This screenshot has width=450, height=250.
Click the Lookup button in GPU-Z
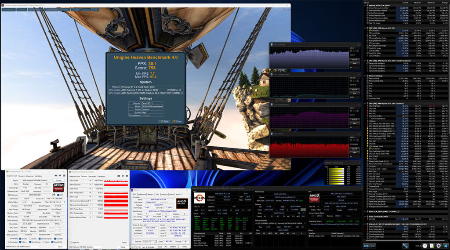point(58,180)
